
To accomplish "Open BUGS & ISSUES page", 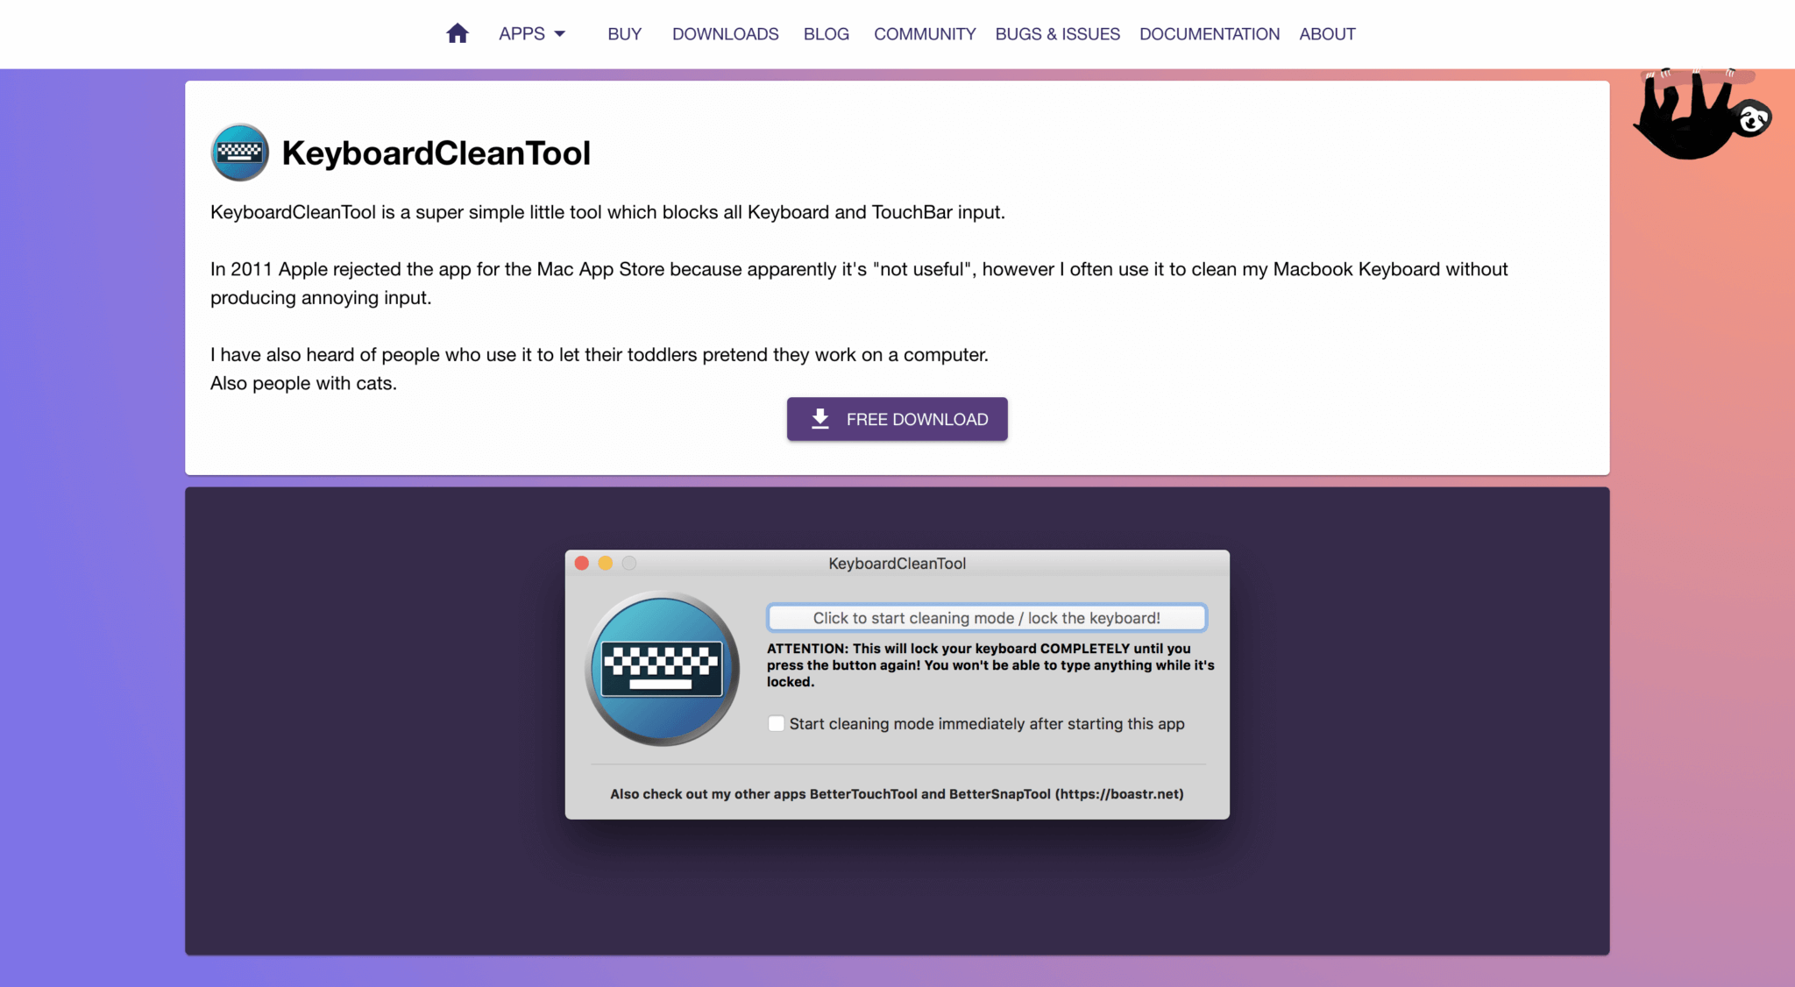I will (1057, 33).
